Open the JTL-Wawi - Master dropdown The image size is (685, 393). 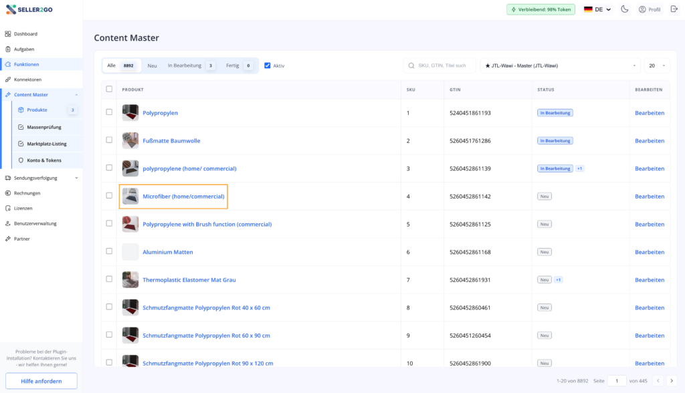click(x=560, y=65)
